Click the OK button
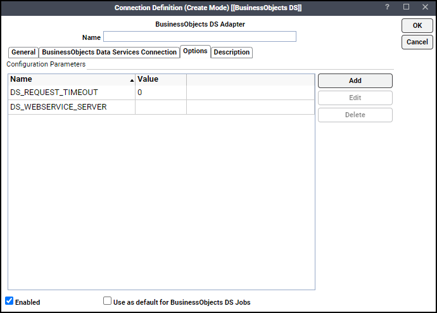This screenshot has width=437, height=313. (x=417, y=25)
